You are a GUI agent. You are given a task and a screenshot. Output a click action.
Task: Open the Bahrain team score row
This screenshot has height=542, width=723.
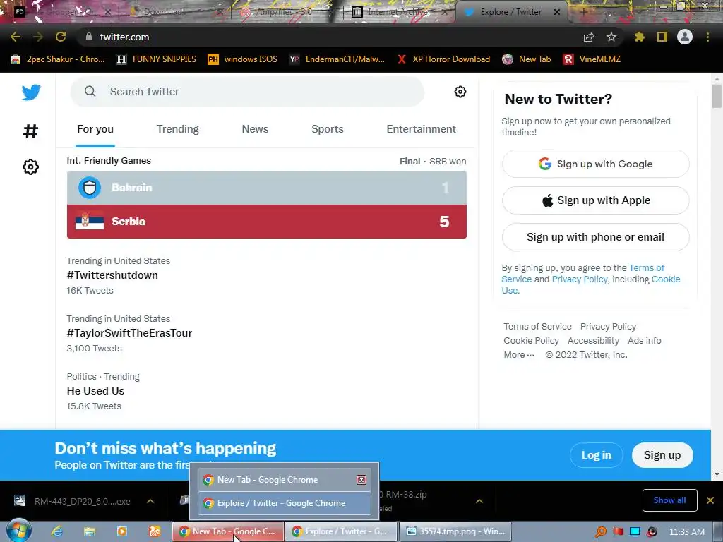point(266,188)
